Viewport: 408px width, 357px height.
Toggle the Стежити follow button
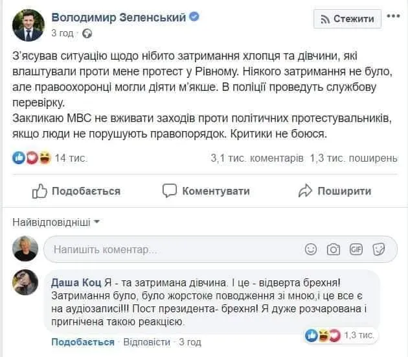pyautogui.click(x=347, y=19)
